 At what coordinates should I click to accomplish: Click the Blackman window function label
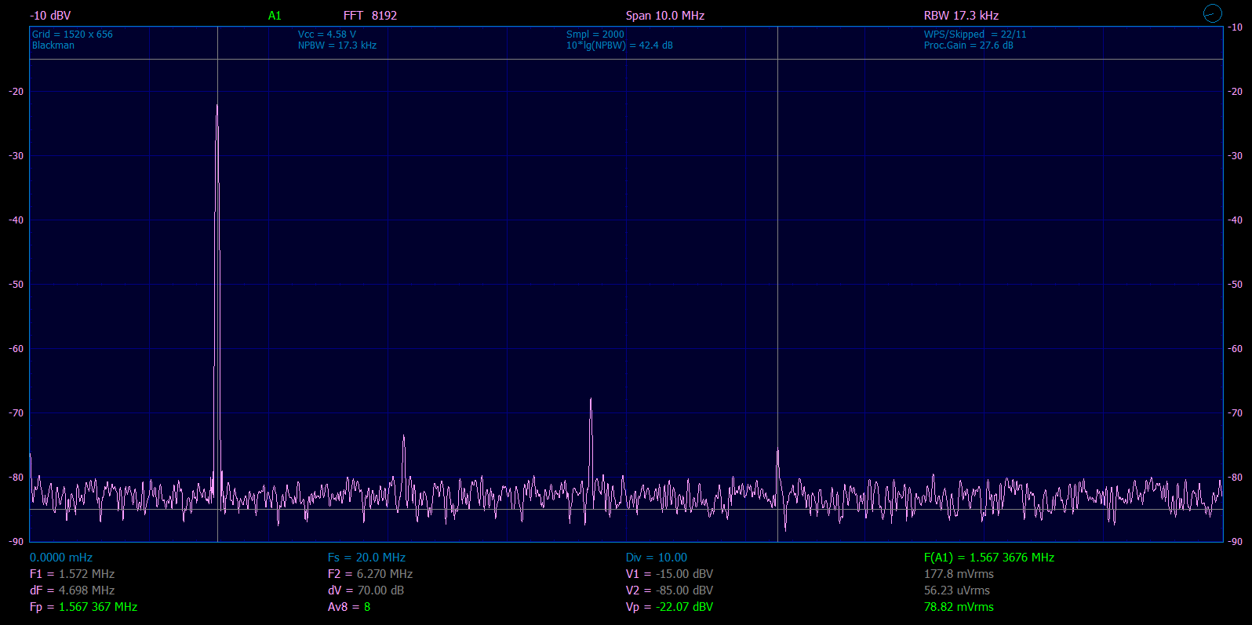[53, 45]
